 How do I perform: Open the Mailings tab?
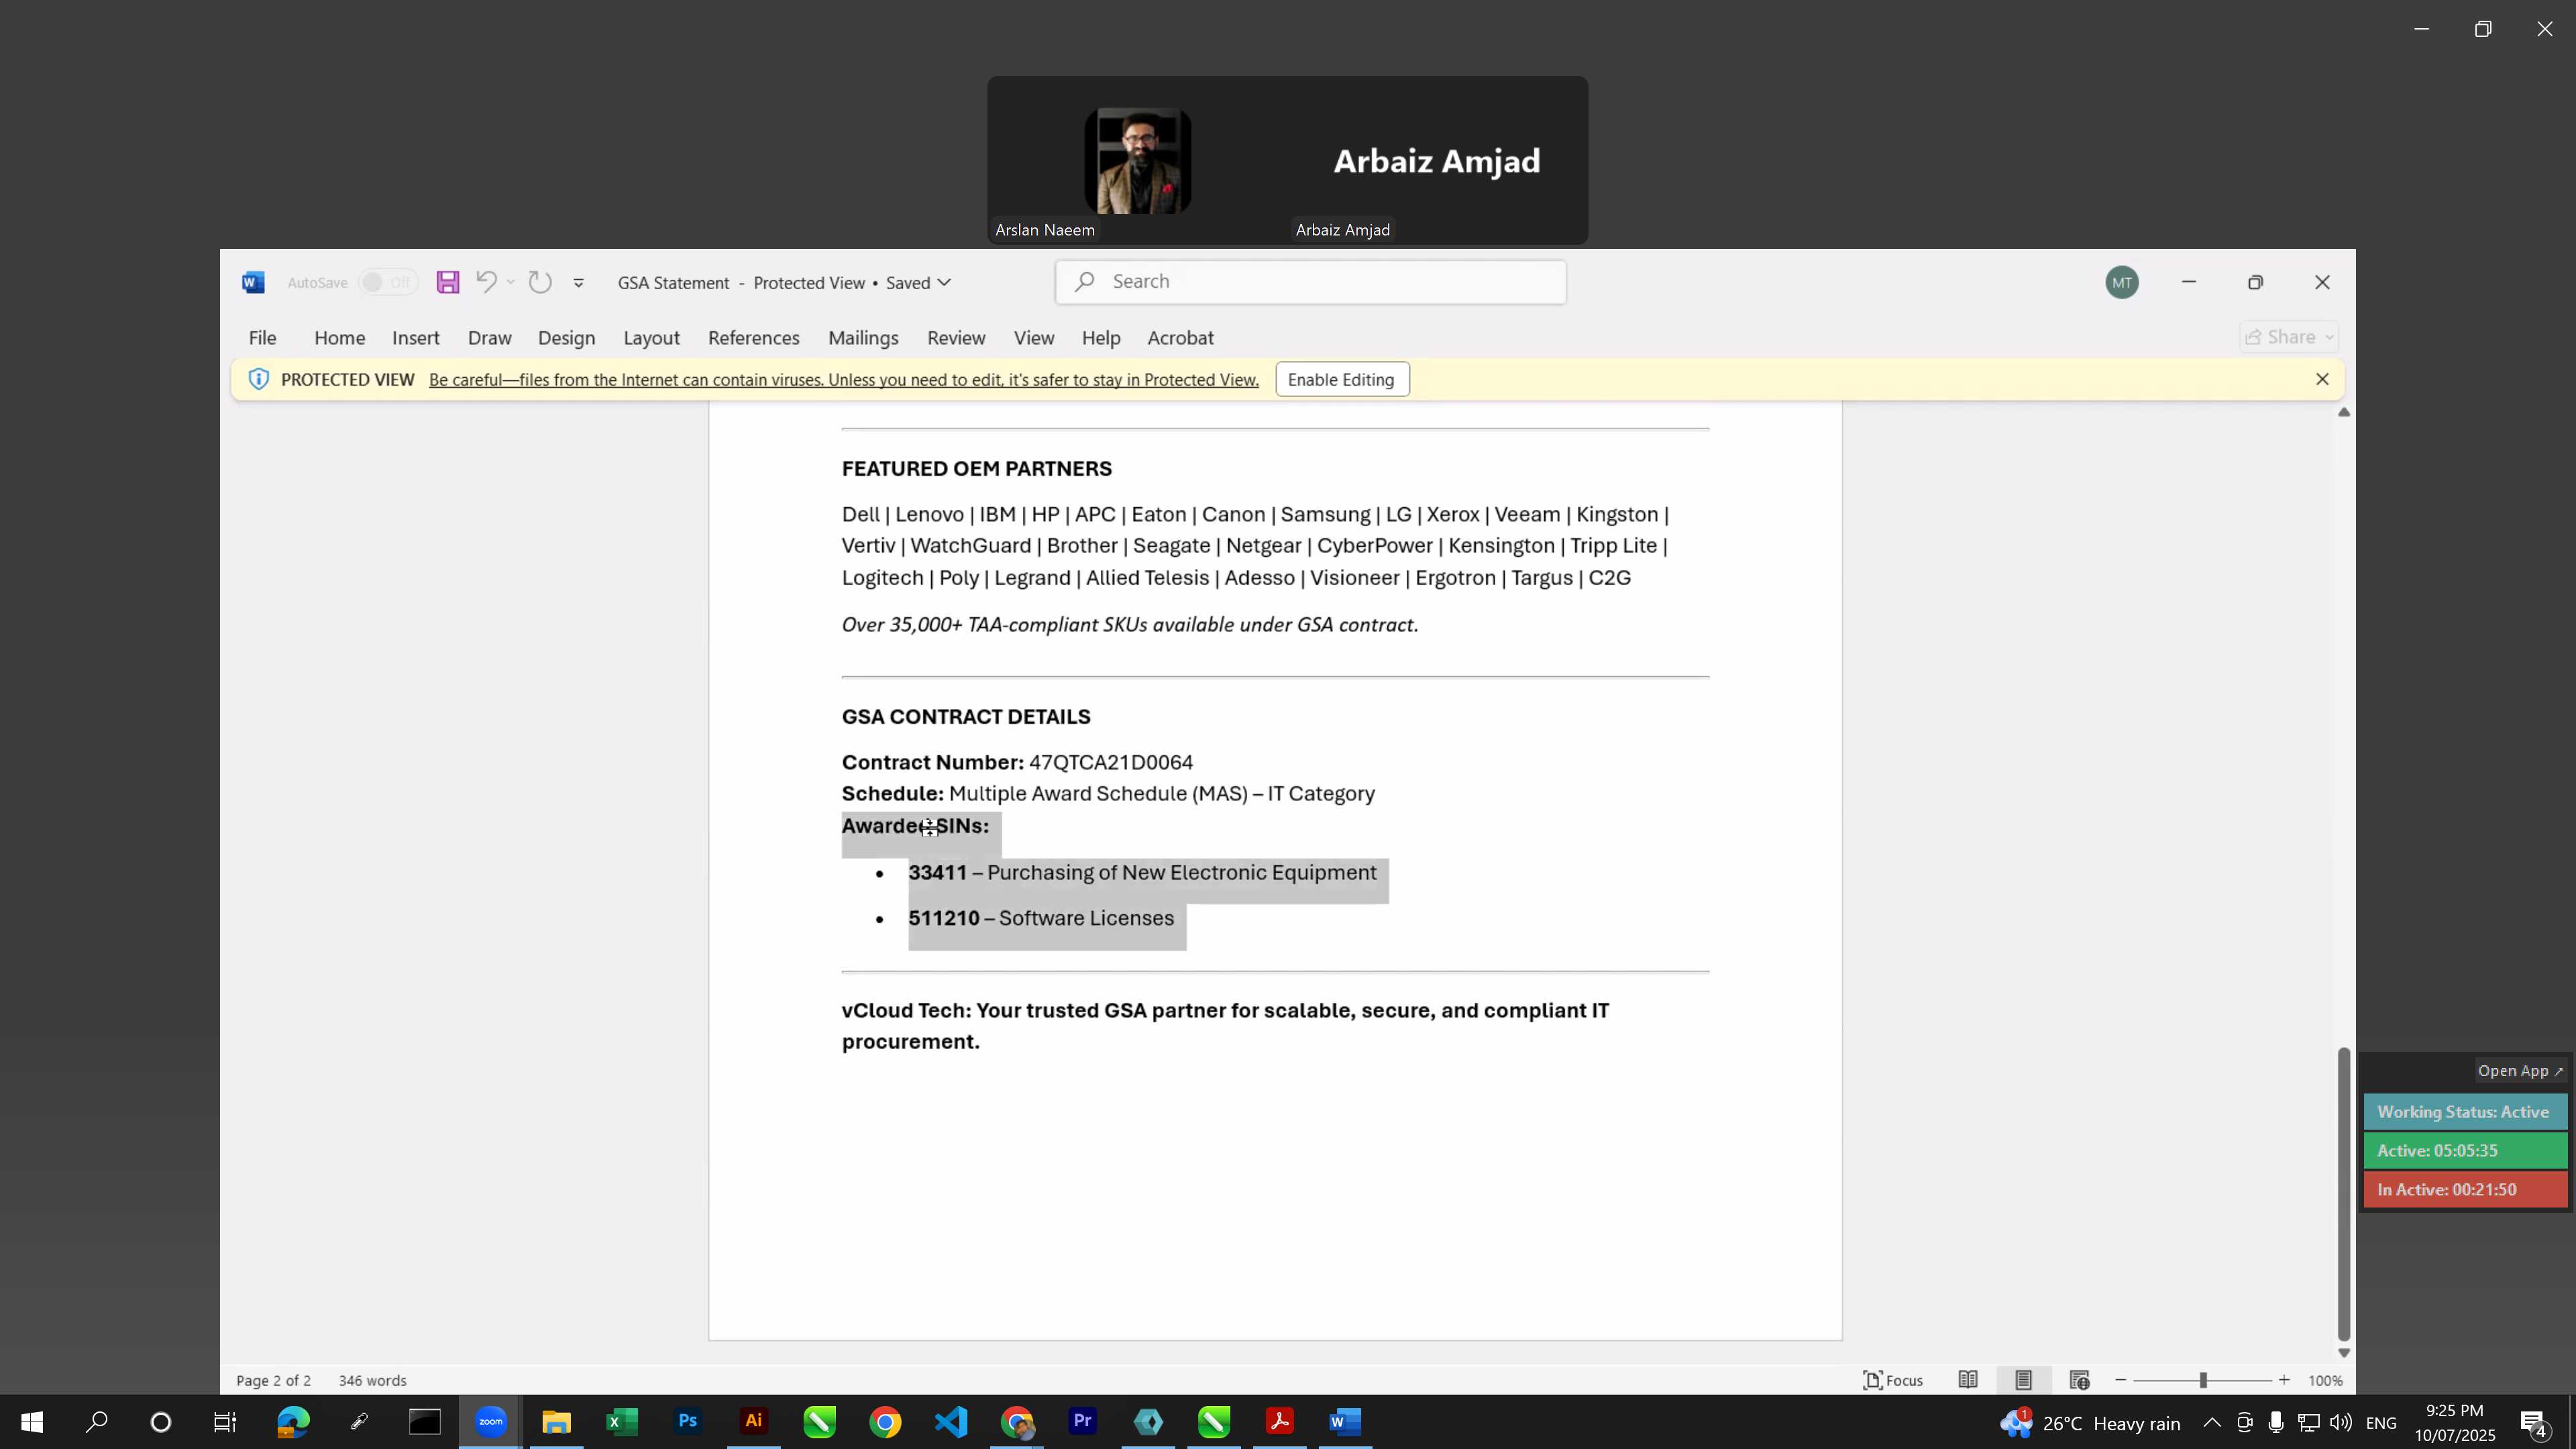863,338
